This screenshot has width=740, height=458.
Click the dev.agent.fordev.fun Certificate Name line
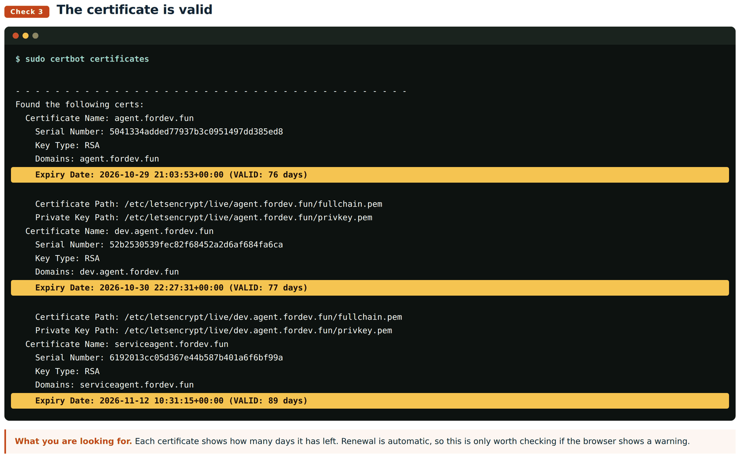click(119, 231)
